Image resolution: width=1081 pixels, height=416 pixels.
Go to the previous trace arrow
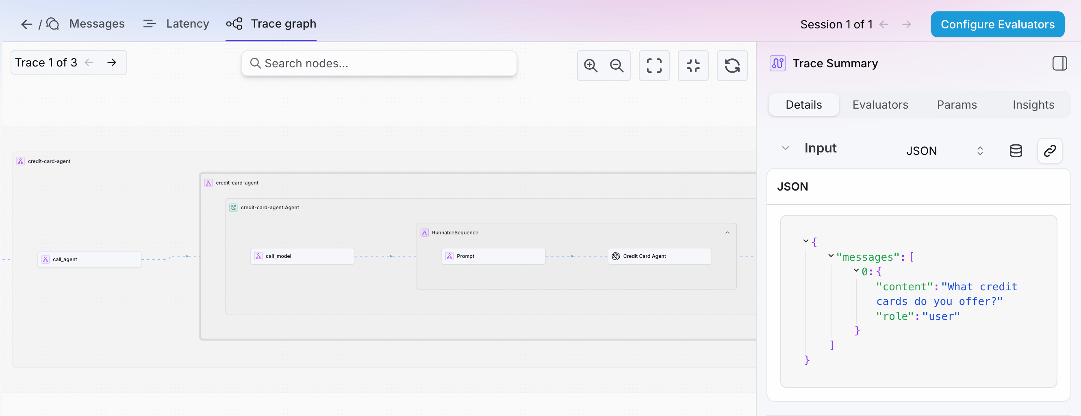pos(89,63)
